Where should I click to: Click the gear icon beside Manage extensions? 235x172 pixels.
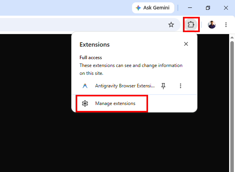85,103
